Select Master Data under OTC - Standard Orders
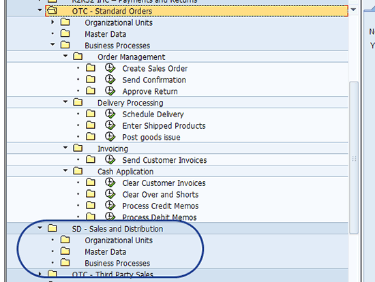The width and height of the screenshot is (375, 282). coord(105,34)
